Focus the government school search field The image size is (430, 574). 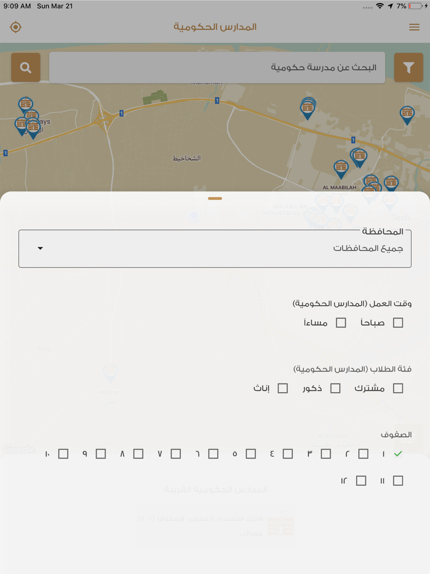pyautogui.click(x=217, y=67)
